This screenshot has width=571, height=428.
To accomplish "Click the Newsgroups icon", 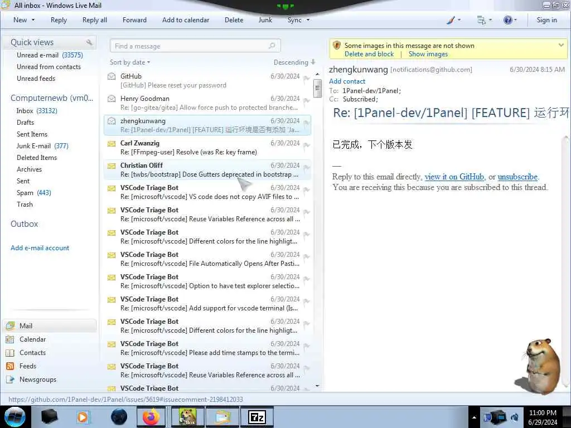I will point(10,380).
